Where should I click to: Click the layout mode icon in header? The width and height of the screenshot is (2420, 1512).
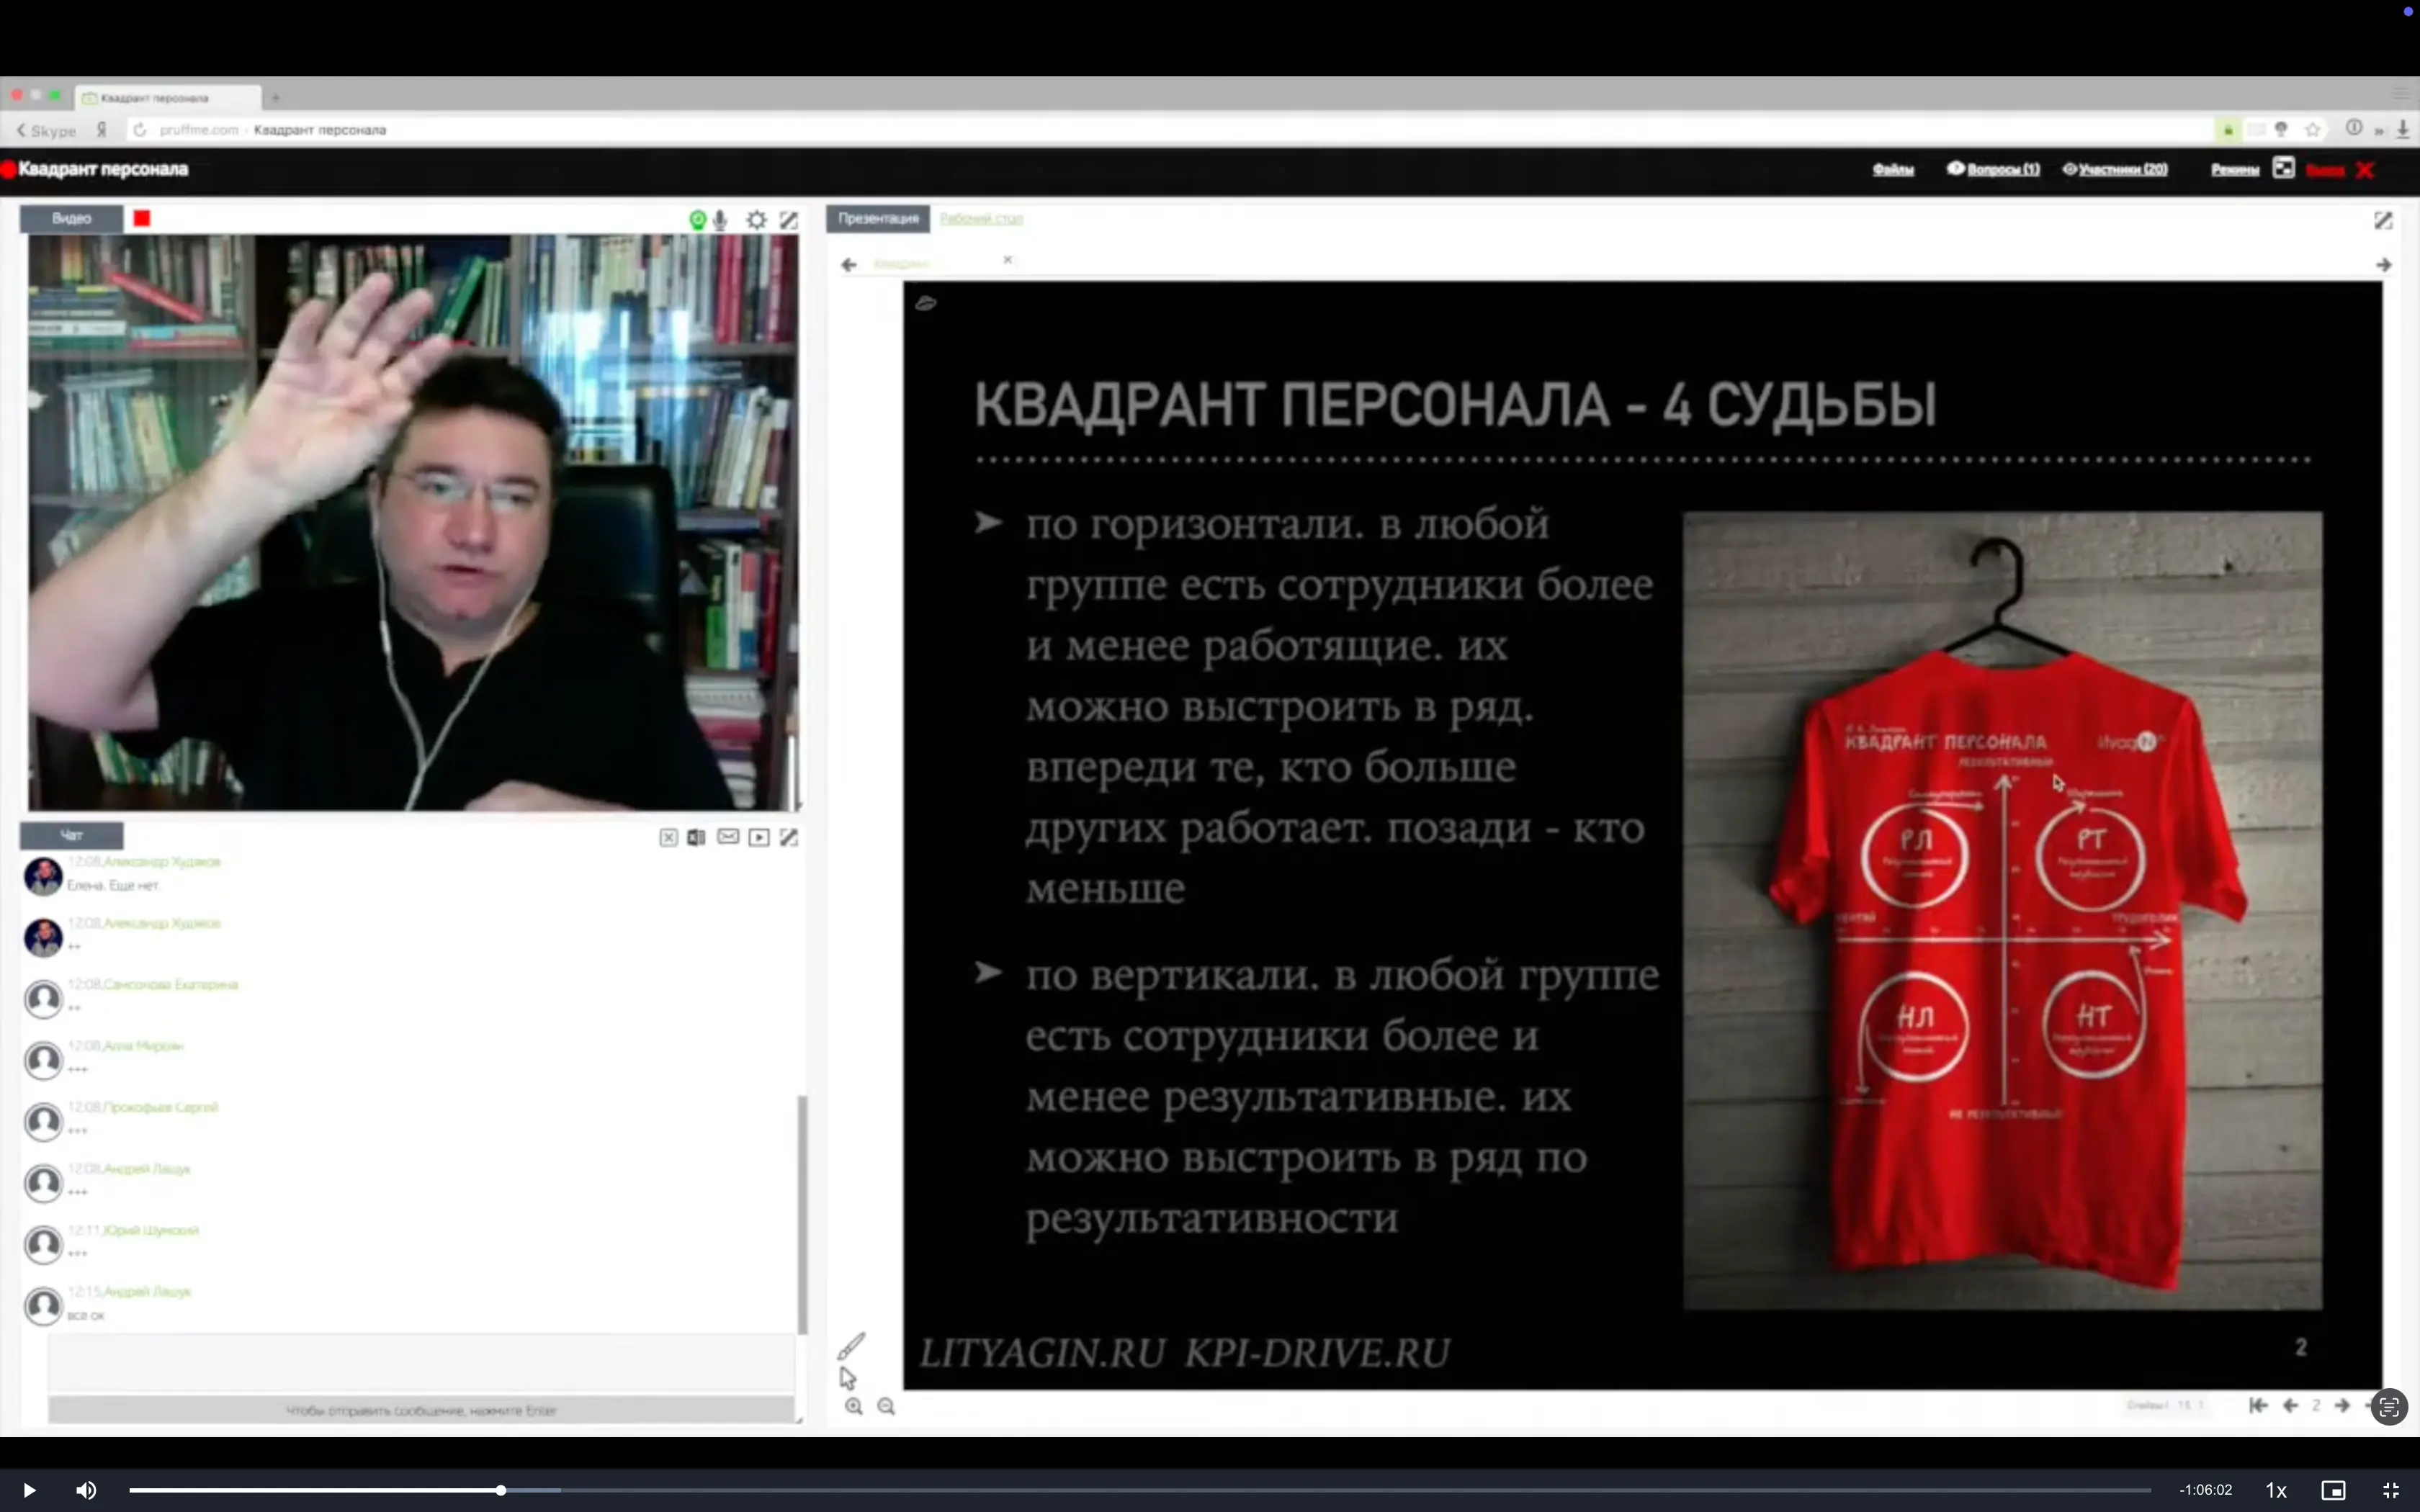click(2283, 168)
